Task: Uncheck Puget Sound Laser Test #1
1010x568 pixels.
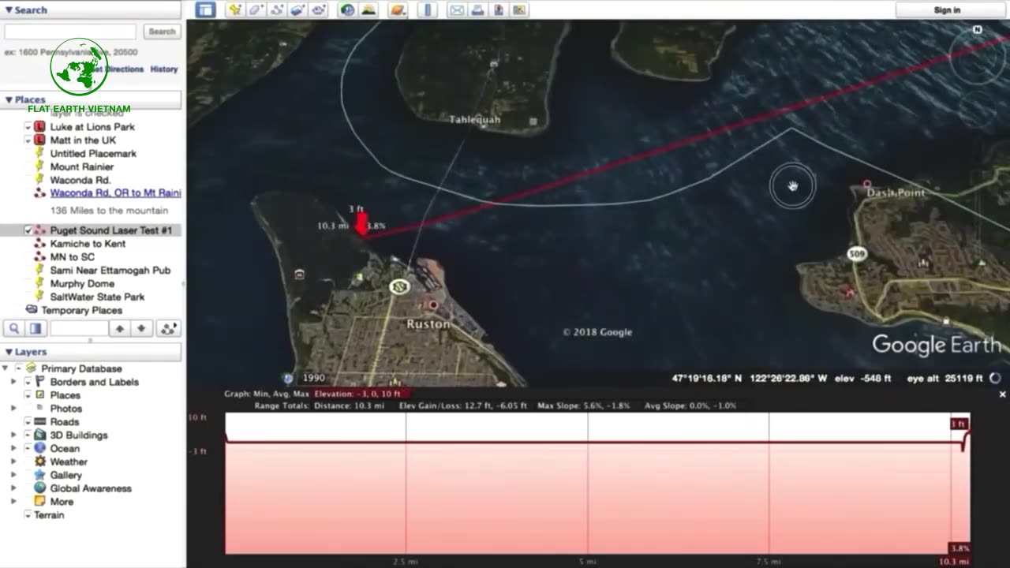Action: [29, 230]
